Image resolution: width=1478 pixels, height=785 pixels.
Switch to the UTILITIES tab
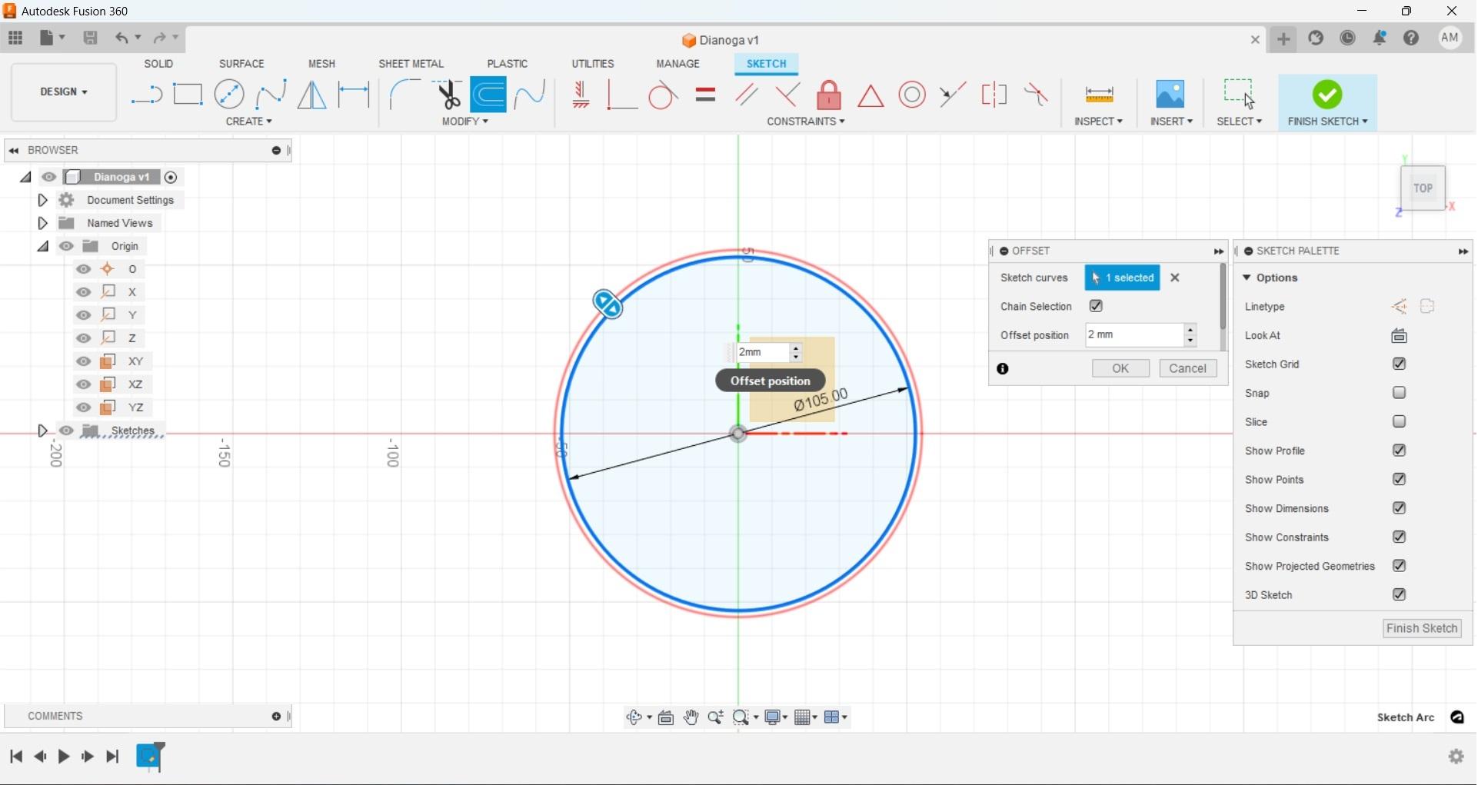(x=593, y=64)
